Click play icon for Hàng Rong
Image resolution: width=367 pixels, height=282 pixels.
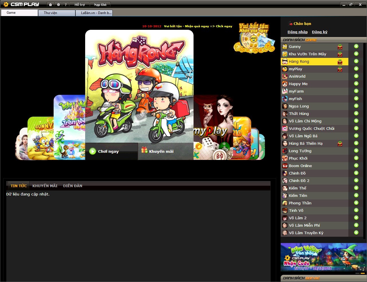coord(356,61)
